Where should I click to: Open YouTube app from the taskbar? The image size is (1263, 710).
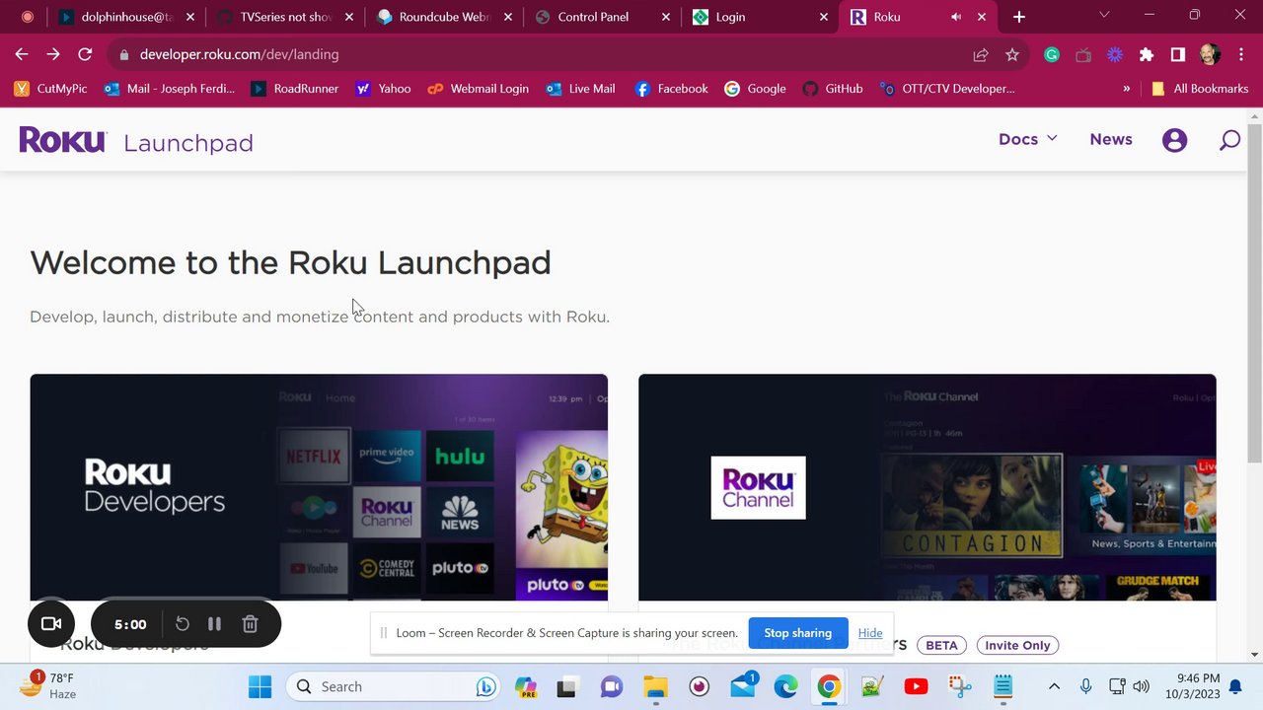pyautogui.click(x=916, y=686)
